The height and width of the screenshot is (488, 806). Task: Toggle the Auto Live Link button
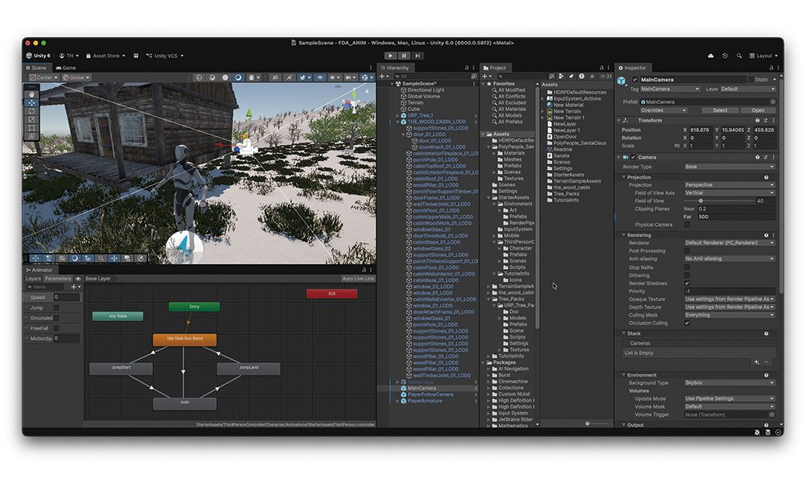tap(359, 279)
